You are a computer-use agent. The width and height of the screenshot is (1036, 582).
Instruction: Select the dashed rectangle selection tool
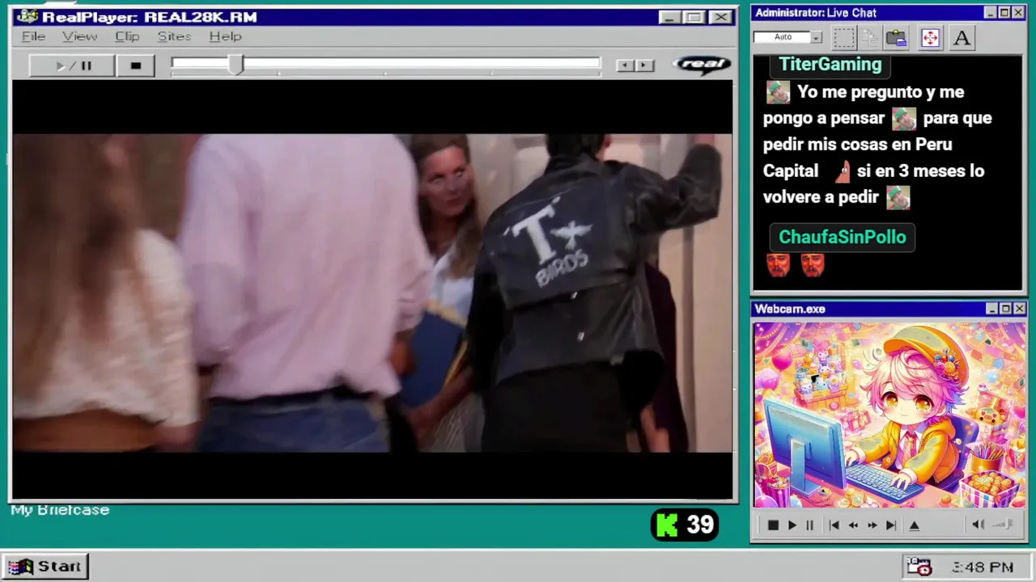[844, 38]
